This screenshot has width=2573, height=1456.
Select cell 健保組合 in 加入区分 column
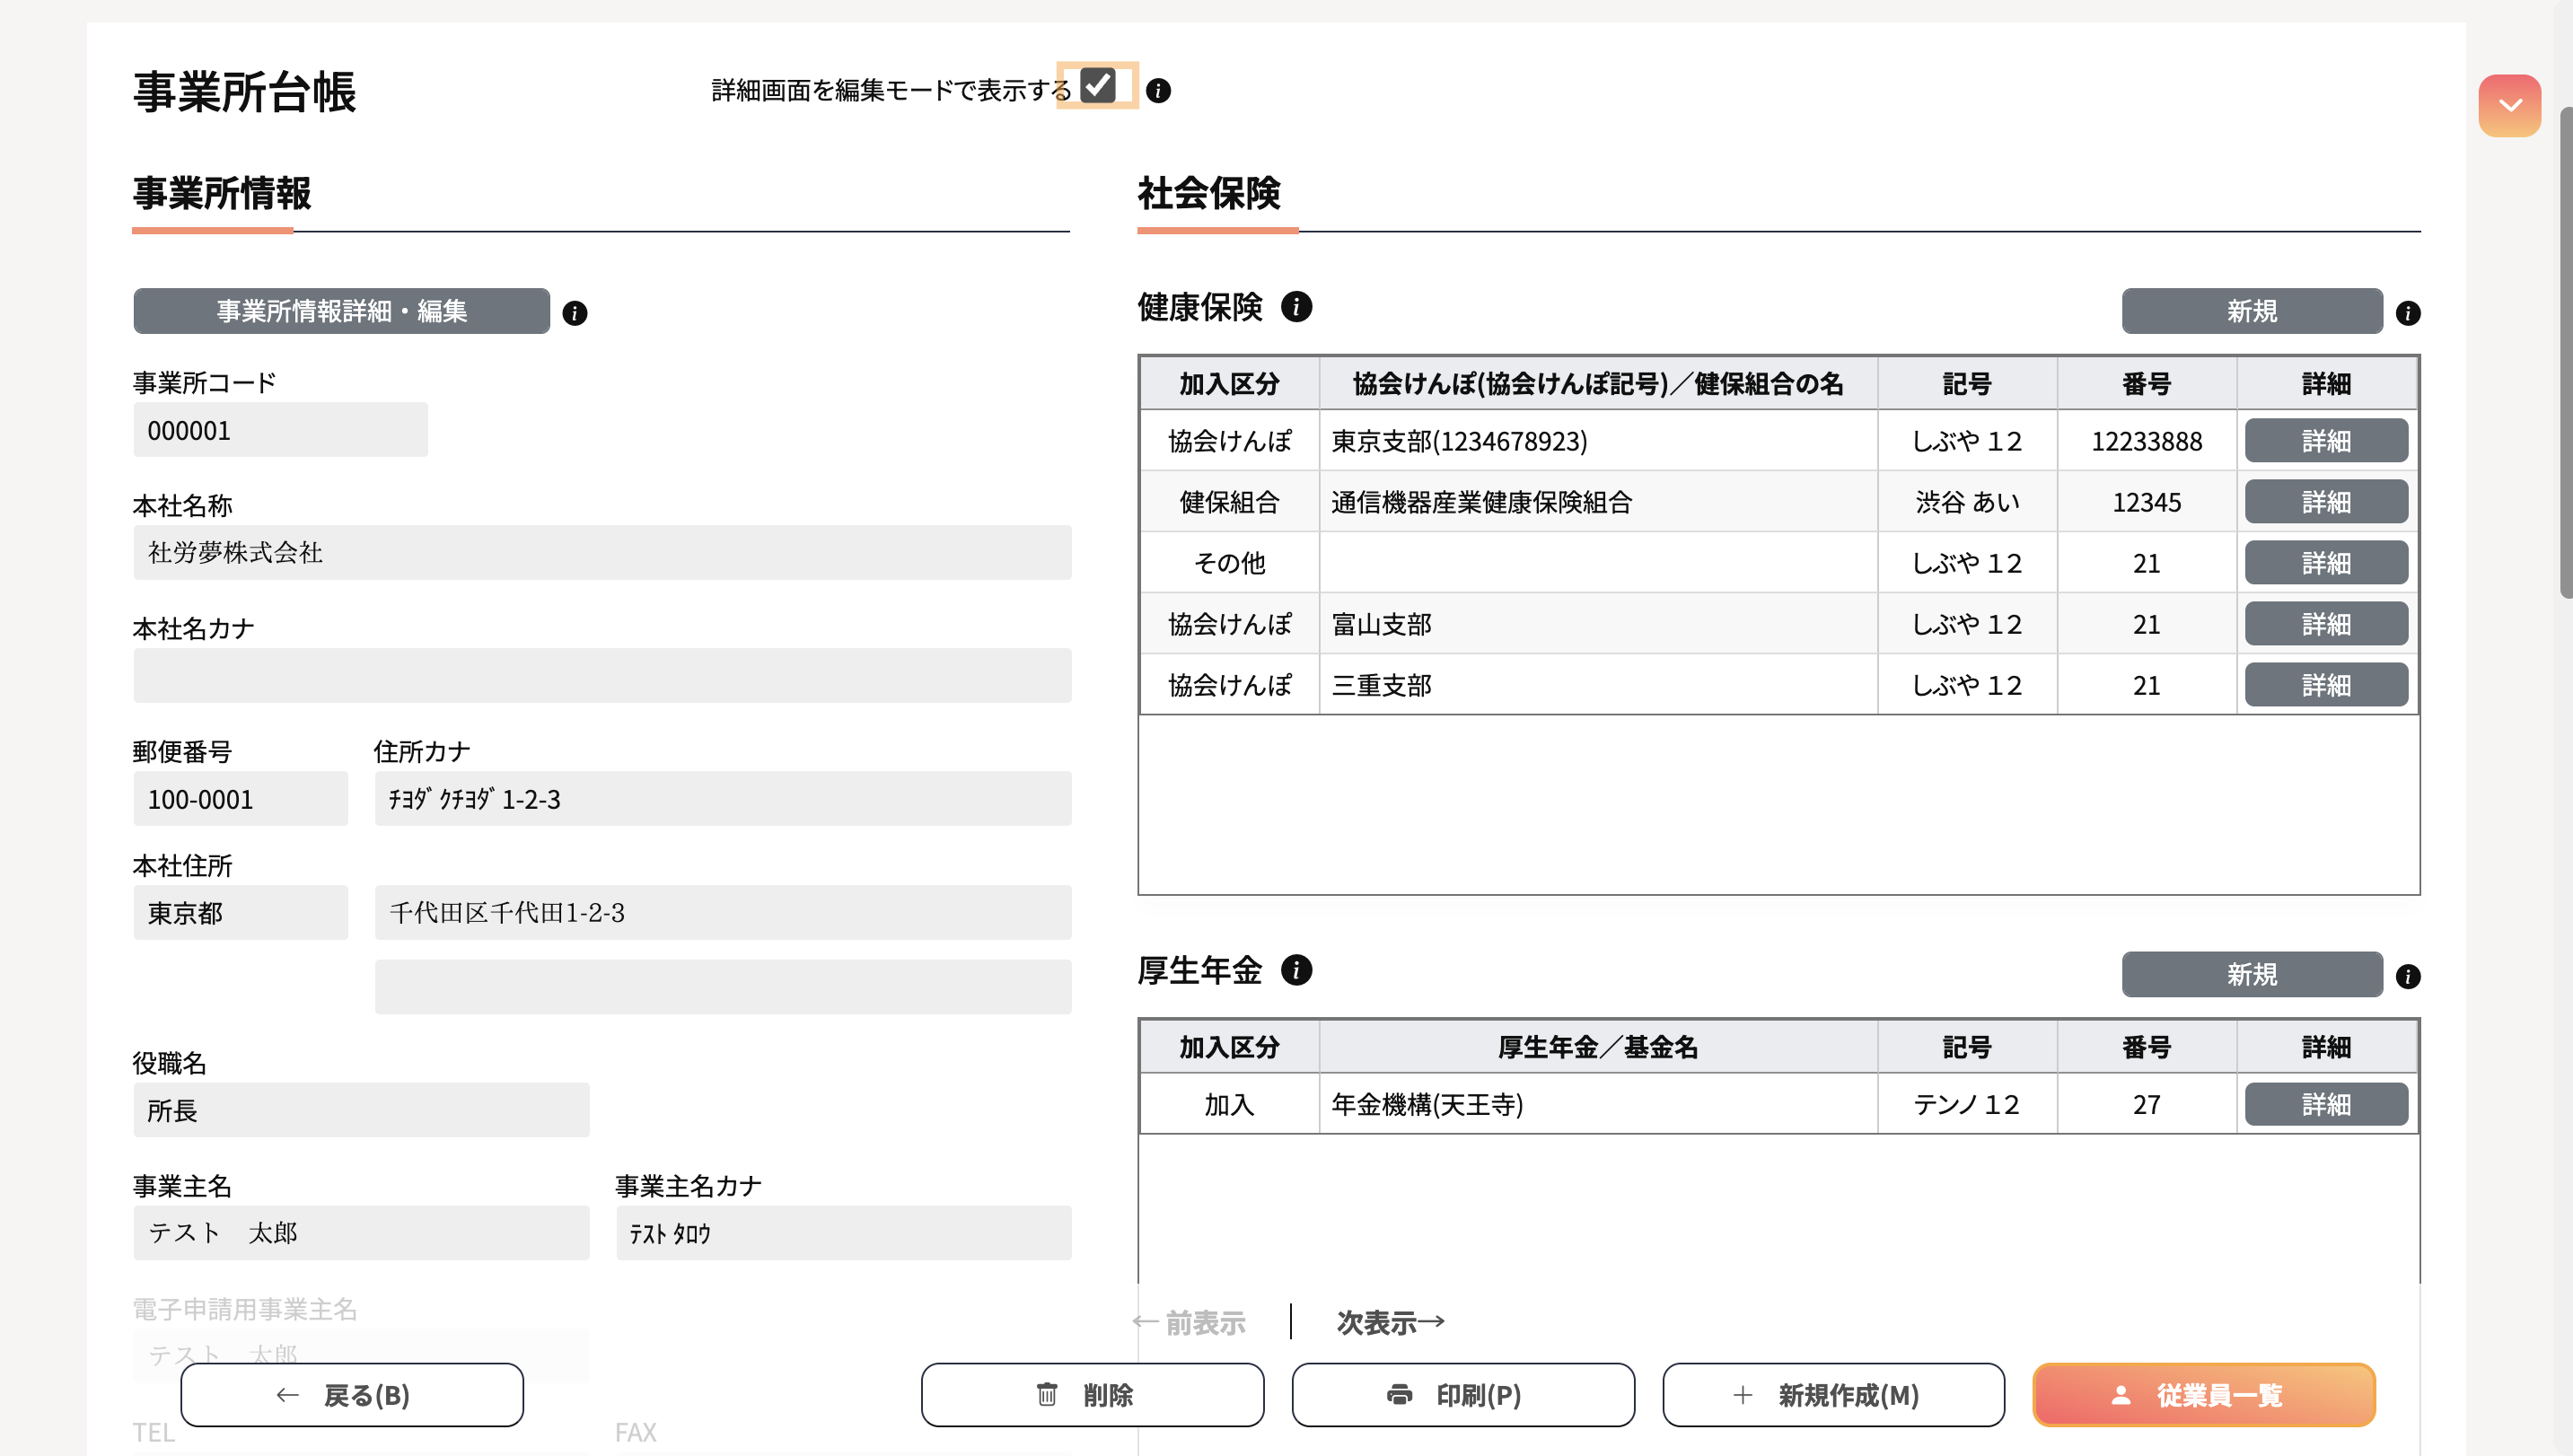point(1229,502)
